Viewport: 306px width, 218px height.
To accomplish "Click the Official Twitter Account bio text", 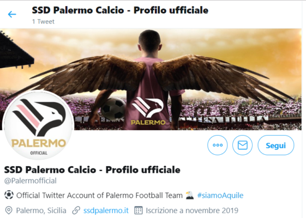I will pos(99,195).
